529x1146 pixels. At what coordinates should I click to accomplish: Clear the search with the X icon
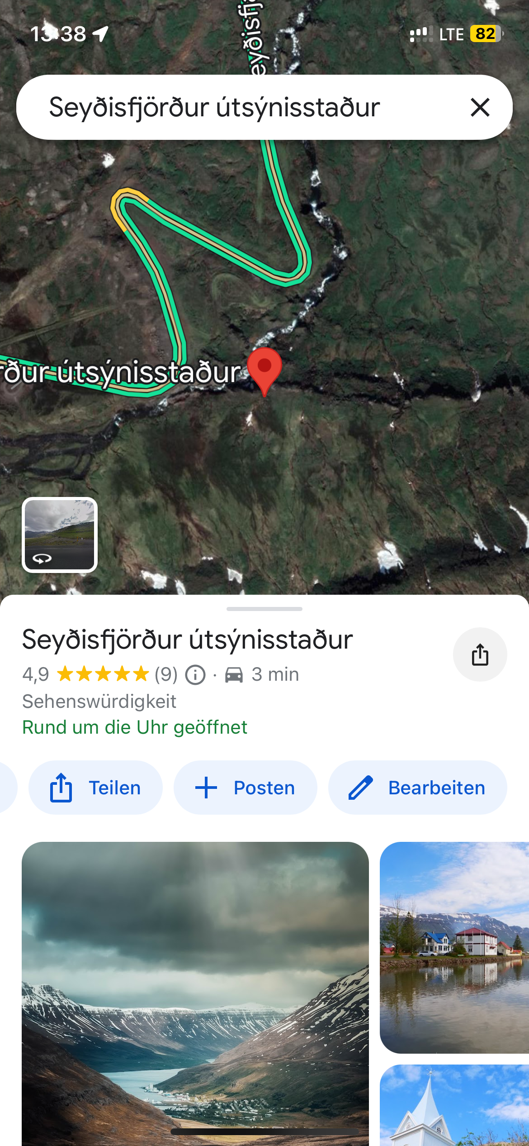point(480,107)
